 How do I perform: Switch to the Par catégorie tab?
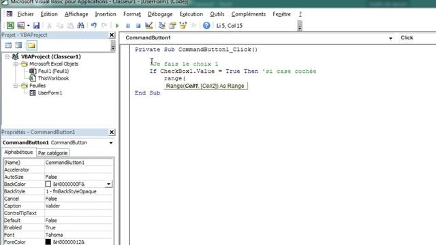(x=52, y=152)
